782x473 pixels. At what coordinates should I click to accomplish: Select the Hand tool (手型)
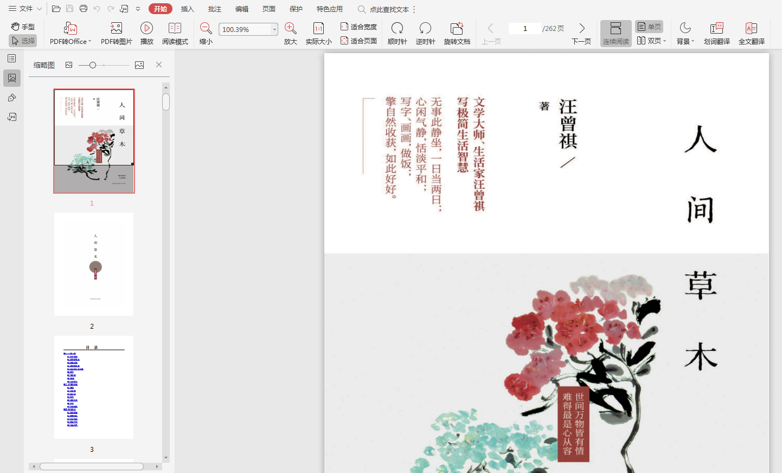pyautogui.click(x=23, y=27)
